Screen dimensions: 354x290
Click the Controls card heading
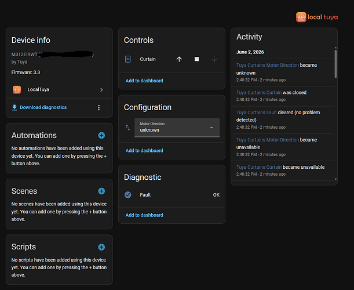click(138, 40)
